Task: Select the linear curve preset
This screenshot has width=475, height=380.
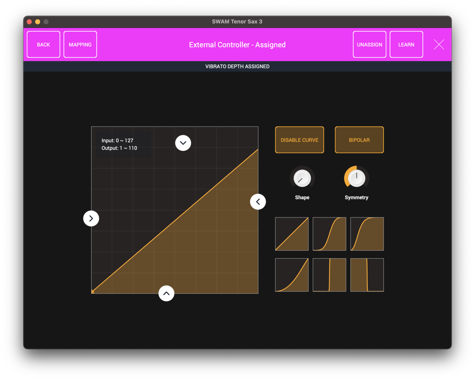Action: [x=291, y=234]
